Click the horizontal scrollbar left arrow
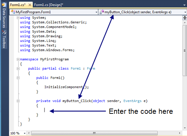Viewport: 187px width, 136px height. click(x=29, y=133)
